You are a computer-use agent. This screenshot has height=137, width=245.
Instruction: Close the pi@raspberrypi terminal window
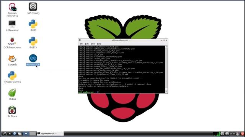click(167, 40)
